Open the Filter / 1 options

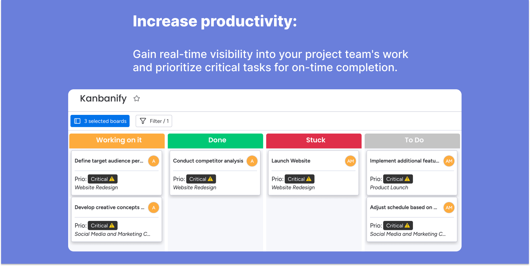tap(154, 121)
